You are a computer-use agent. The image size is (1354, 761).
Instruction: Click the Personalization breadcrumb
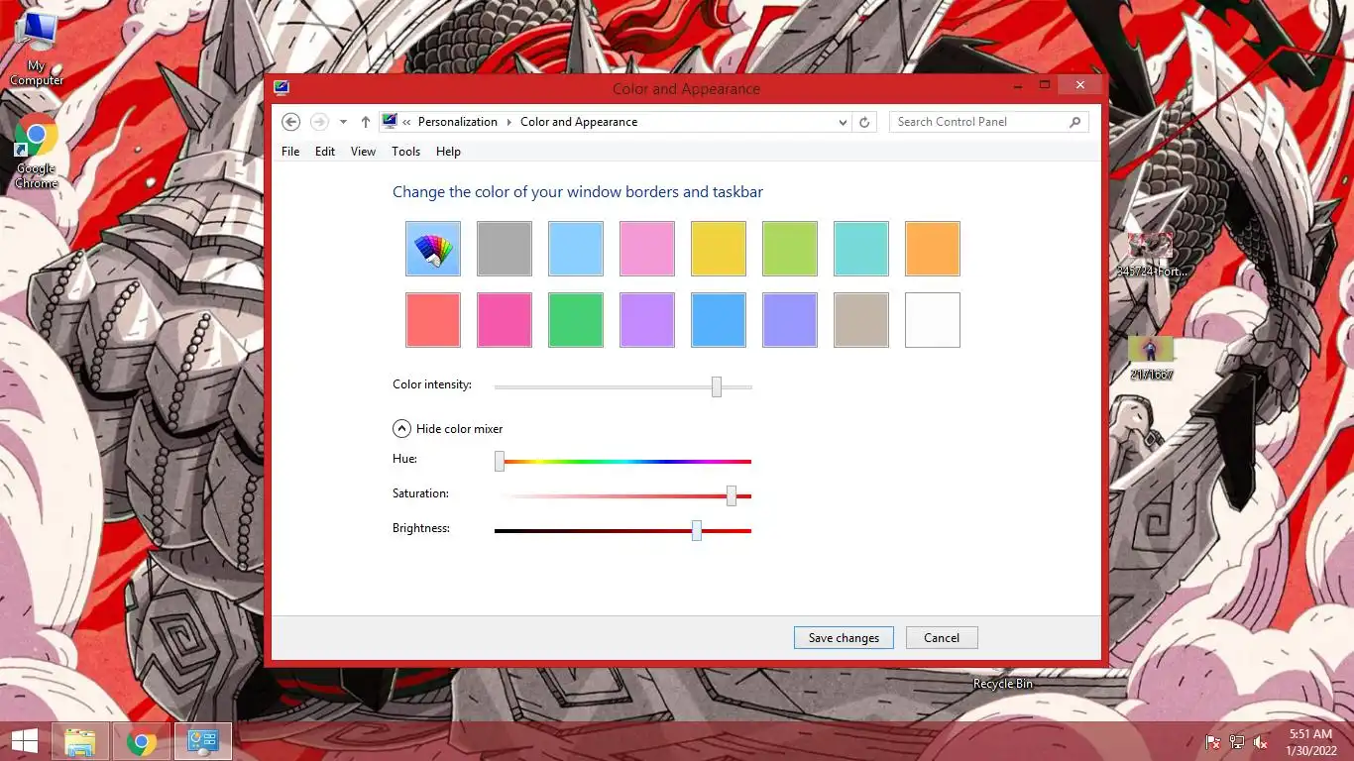click(458, 122)
